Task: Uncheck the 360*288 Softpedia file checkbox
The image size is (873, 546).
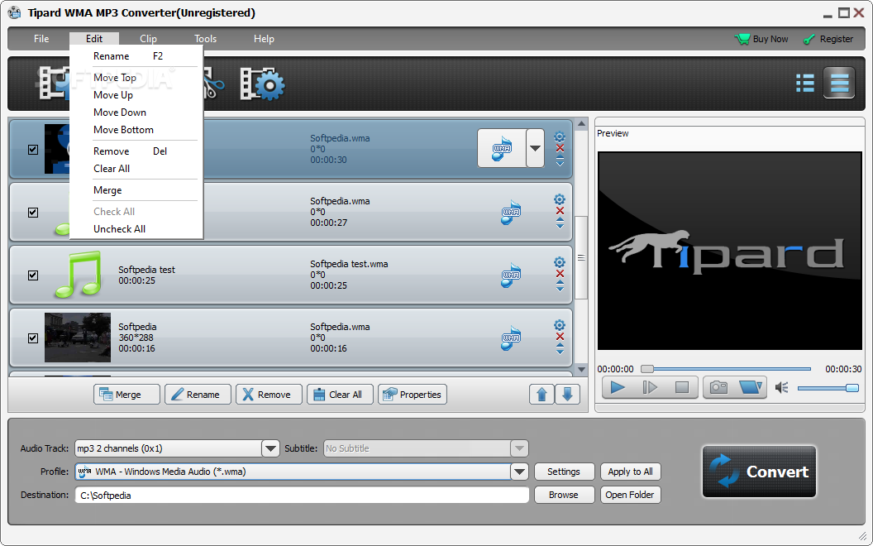Action: tap(33, 338)
